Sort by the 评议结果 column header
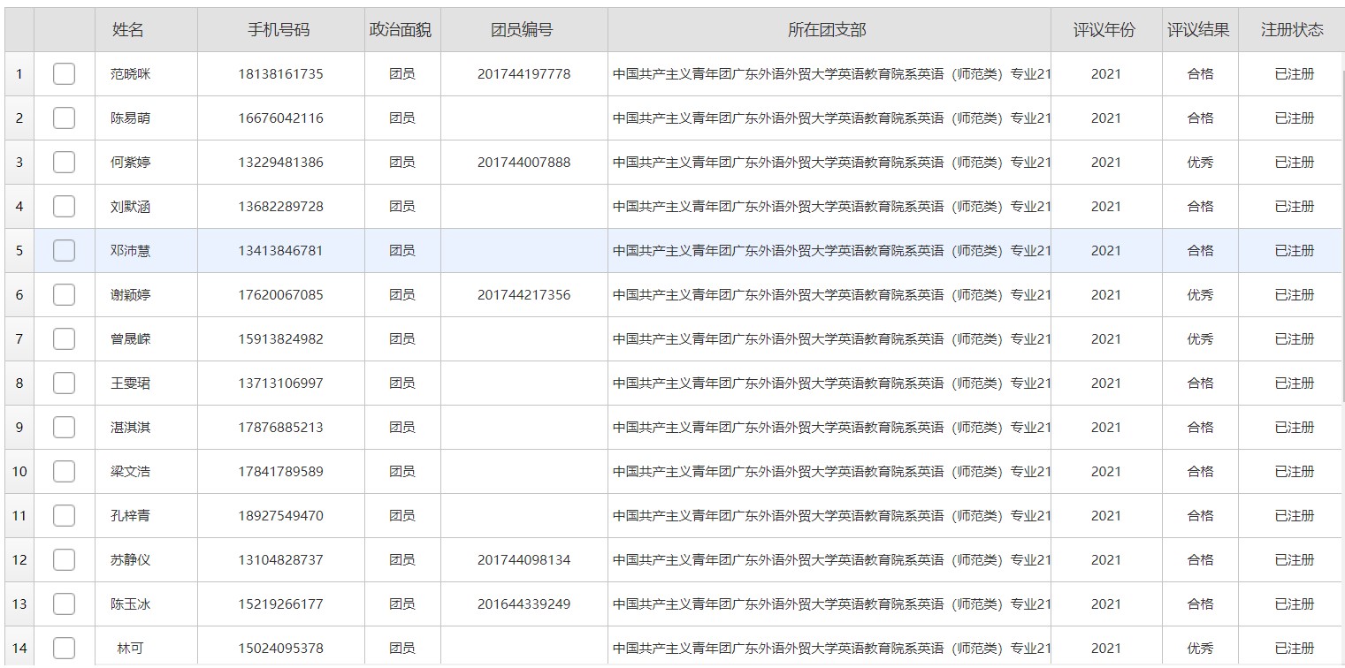Viewport: 1345px width, 668px height. click(1198, 30)
